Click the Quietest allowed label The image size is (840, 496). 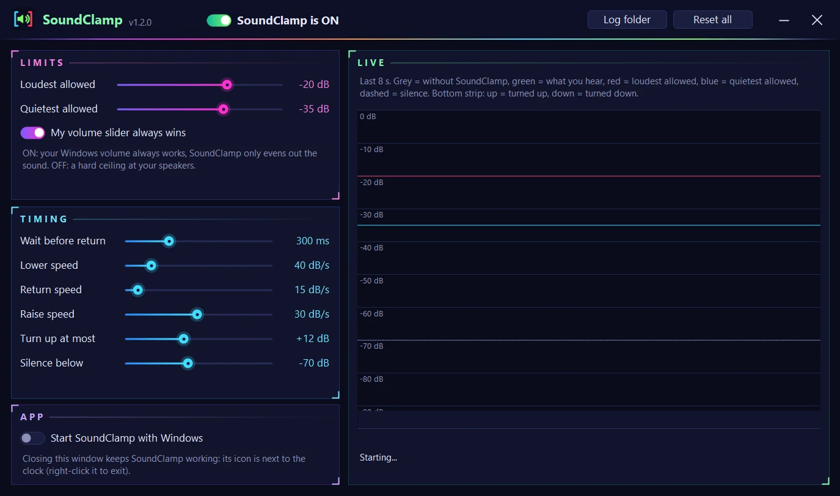pyautogui.click(x=59, y=109)
